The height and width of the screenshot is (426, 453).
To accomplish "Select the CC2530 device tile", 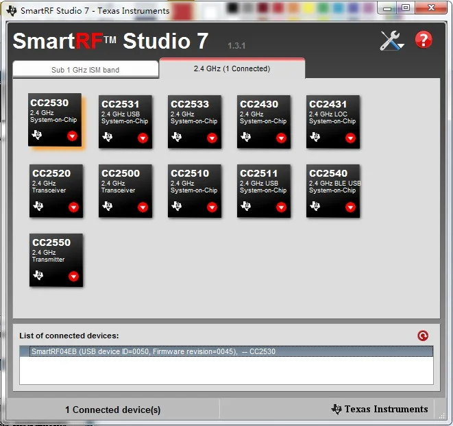I will click(x=55, y=120).
